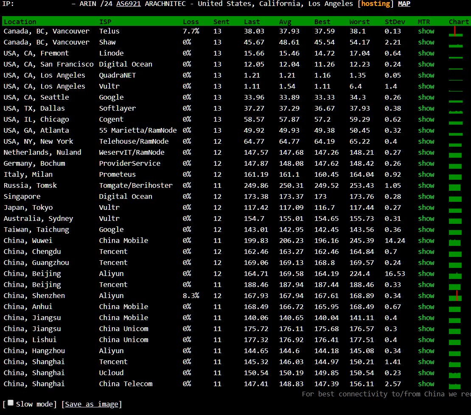Viewport: 471px width, 415px height.
Task: Click ARACHNITEC text in the IP header
Action: 165,4
